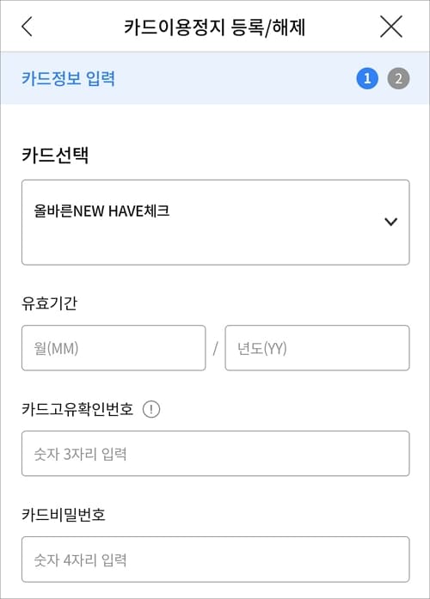Image resolution: width=430 pixels, height=599 pixels.
Task: Tap the blue step 1 indicator circle
Action: tap(367, 78)
